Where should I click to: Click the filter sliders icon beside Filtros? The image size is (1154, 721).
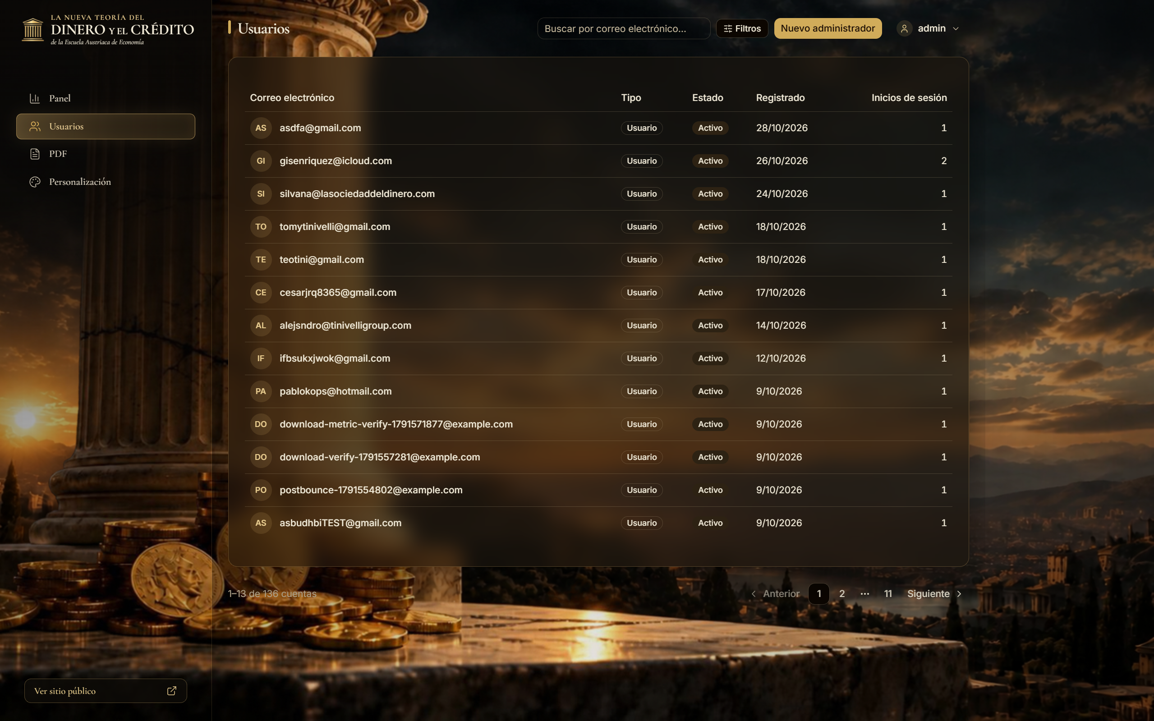coord(728,28)
